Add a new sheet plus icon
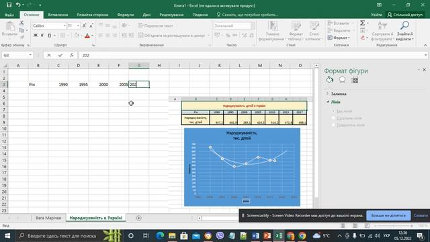 click(x=139, y=218)
